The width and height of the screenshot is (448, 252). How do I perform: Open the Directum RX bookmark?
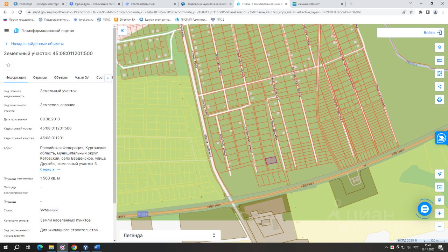click(125, 20)
